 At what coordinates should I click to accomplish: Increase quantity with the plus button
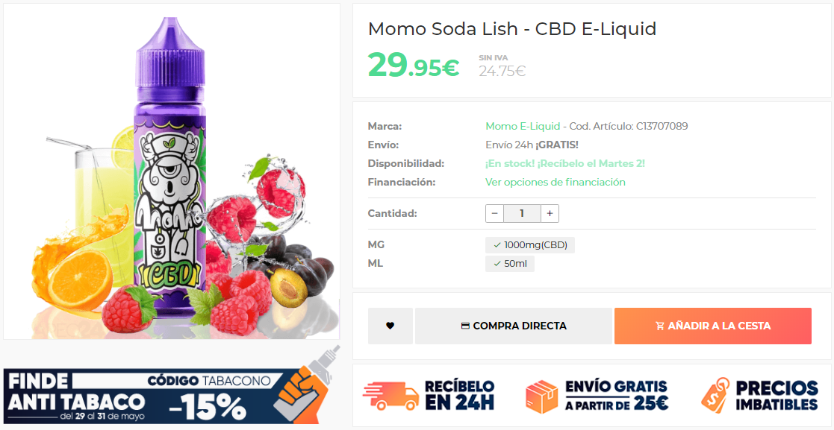click(550, 214)
